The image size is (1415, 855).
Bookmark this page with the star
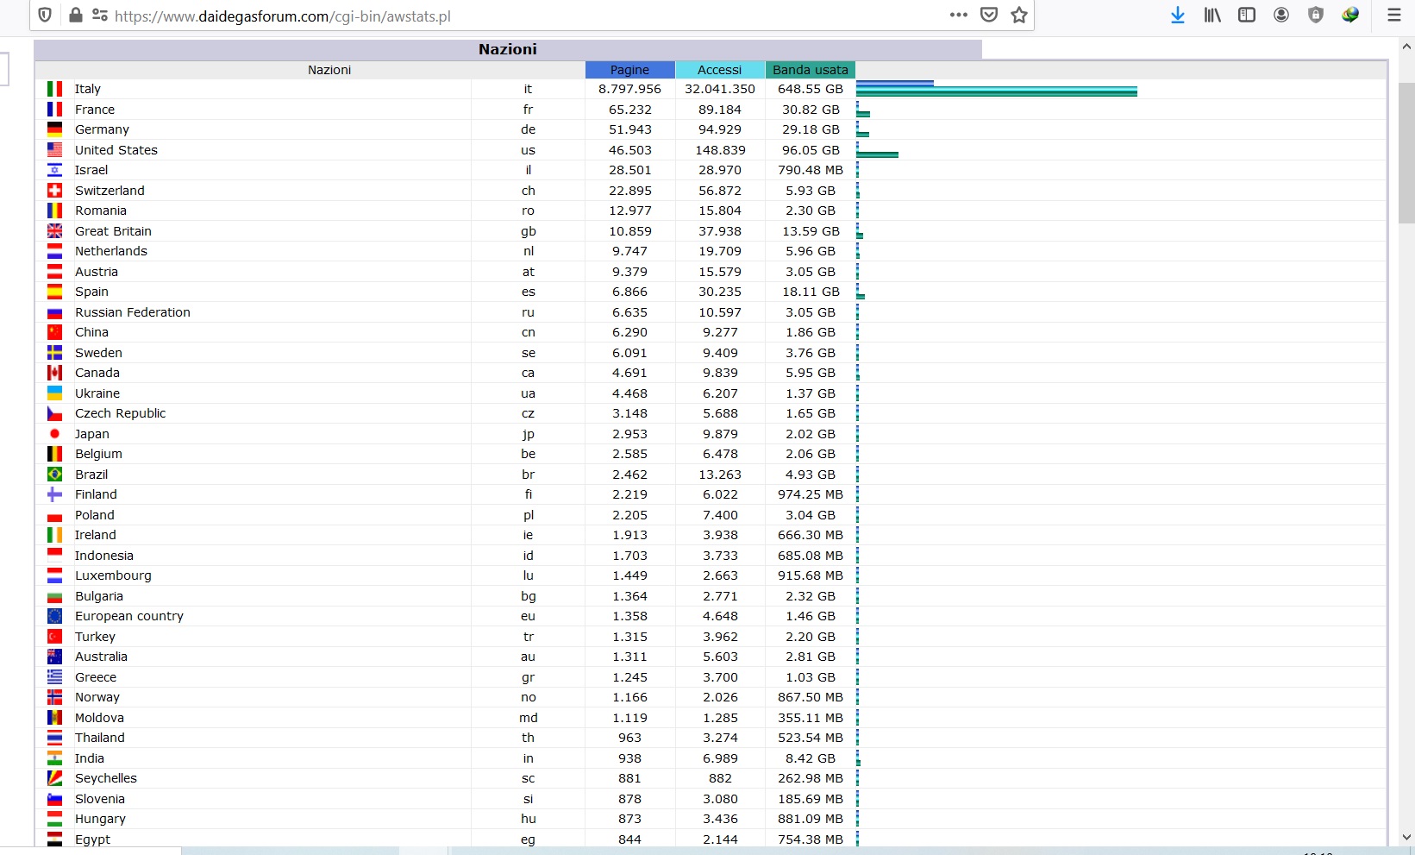point(1019,15)
